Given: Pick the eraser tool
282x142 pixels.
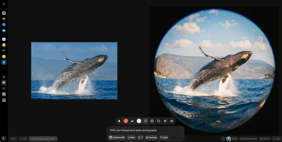Looking at the screenshot, I should [132, 121].
